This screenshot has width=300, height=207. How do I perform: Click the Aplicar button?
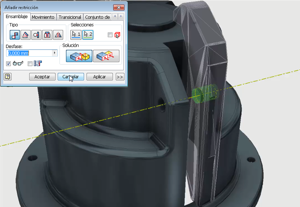99,77
